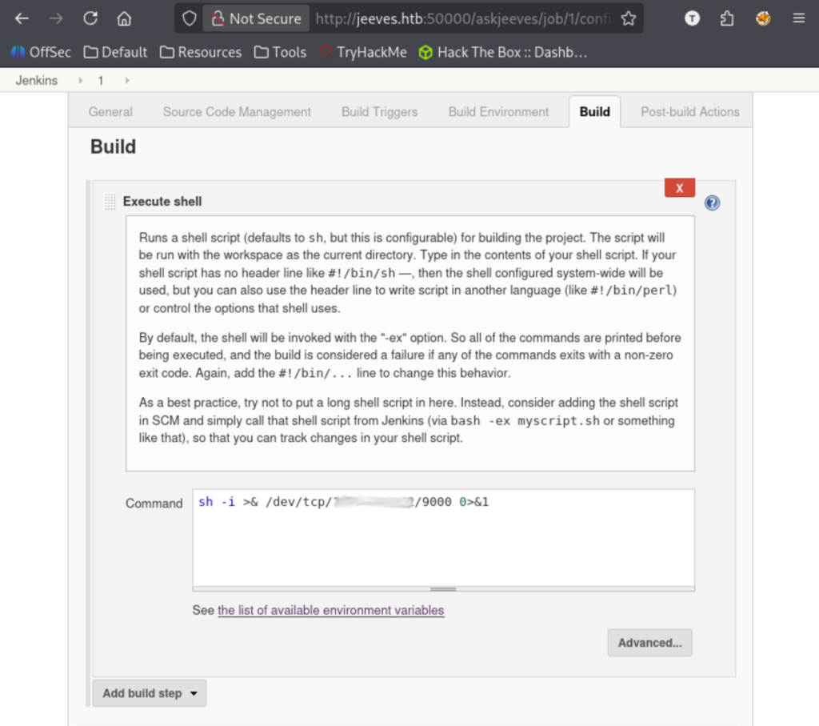Click the blue help question mark icon
This screenshot has width=819, height=726.
coord(712,203)
